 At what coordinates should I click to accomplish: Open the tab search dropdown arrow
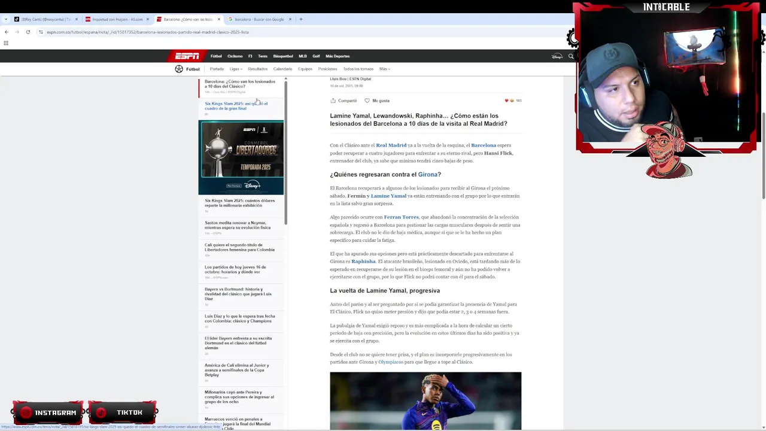tap(6, 19)
